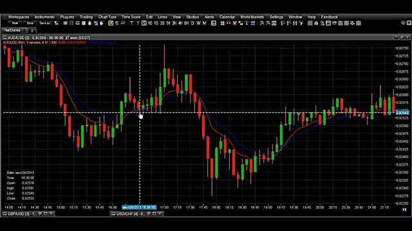Switch to workspace tab 2
Viewport: 412px width, 231px height.
32,31
